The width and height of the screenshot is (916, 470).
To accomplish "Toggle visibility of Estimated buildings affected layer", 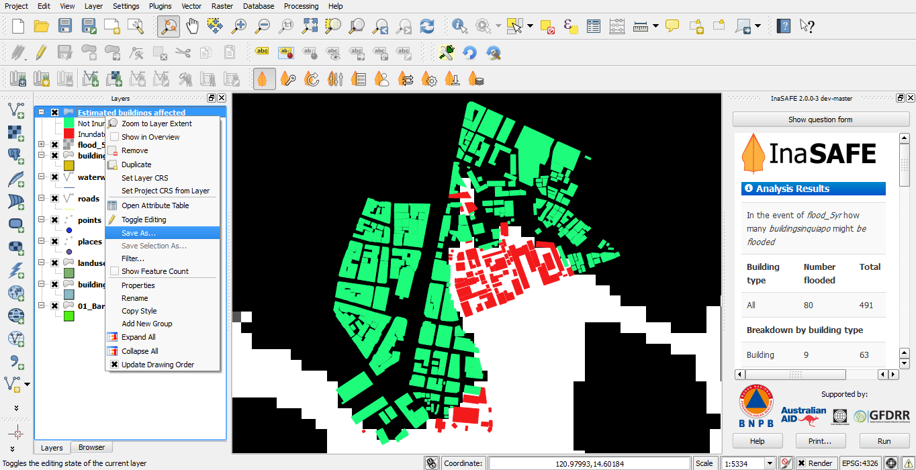I will click(55, 113).
